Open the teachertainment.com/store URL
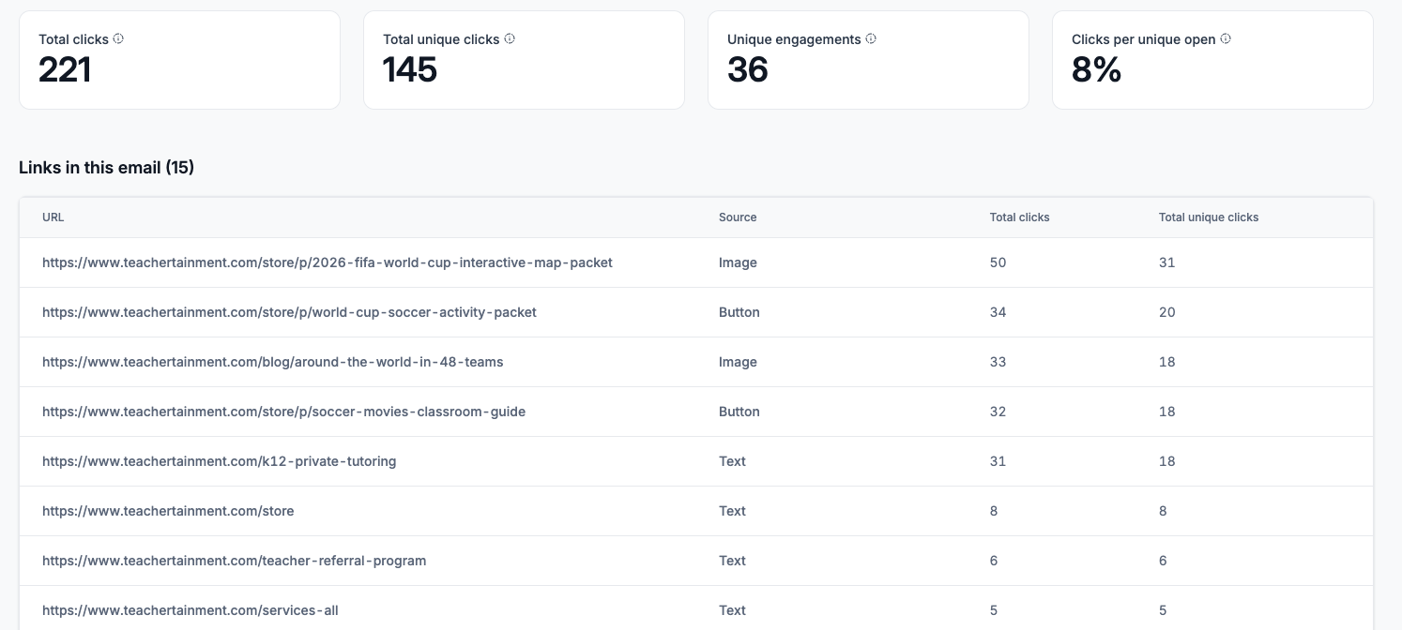 [168, 511]
